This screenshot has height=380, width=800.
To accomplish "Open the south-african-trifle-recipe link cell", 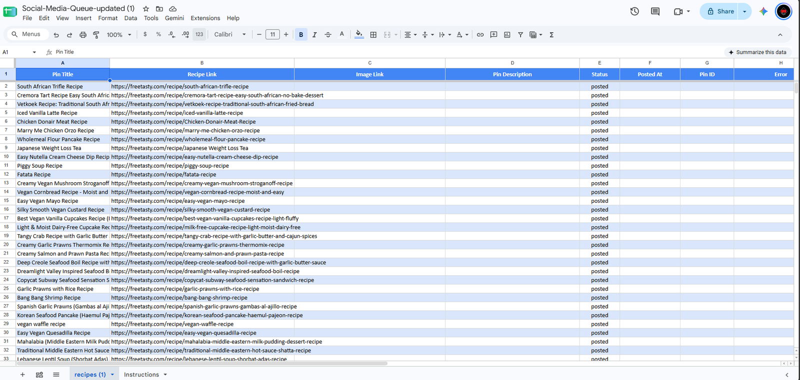I will (x=202, y=86).
